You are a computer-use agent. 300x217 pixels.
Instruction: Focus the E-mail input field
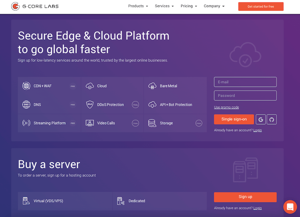pos(245,82)
